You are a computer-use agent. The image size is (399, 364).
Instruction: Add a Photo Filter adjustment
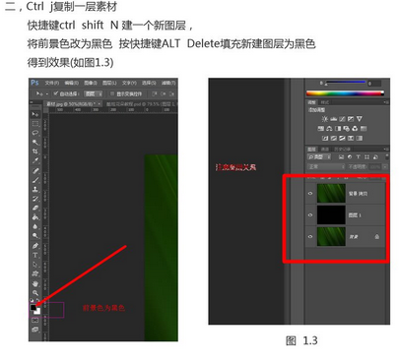click(x=347, y=129)
